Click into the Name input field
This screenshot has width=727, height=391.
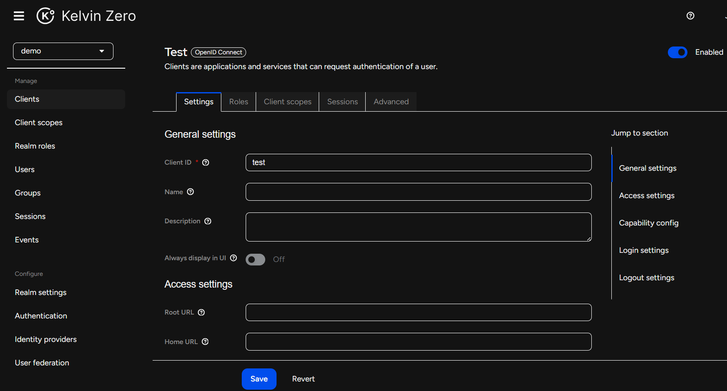[417, 192]
